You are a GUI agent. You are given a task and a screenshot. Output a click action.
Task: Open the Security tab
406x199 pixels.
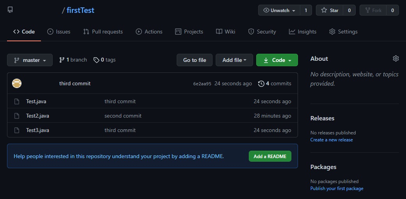[x=262, y=32]
